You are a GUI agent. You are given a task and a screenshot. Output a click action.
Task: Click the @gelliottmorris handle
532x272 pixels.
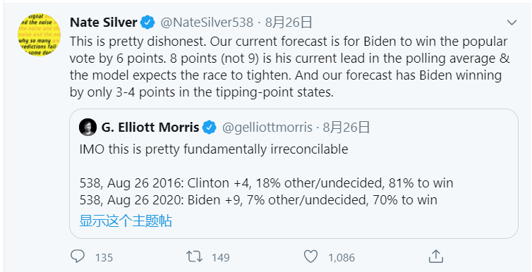[x=267, y=128]
